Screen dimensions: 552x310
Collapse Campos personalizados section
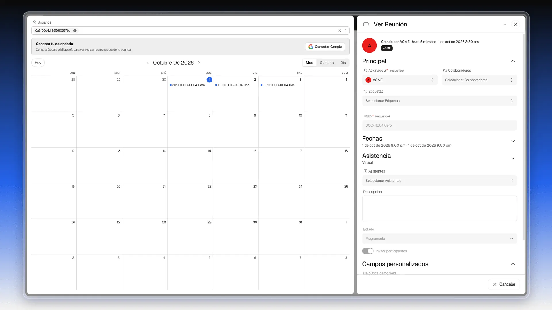513,264
